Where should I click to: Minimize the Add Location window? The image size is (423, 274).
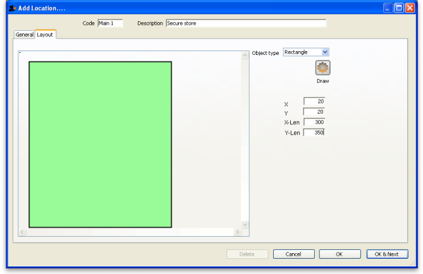click(388, 8)
